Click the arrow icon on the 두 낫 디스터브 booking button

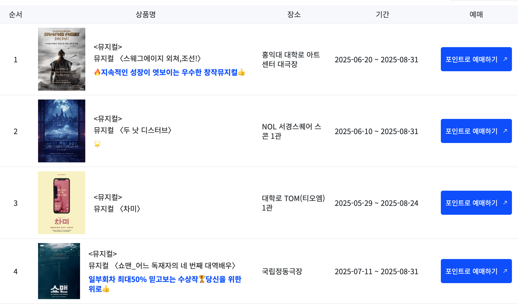(505, 131)
